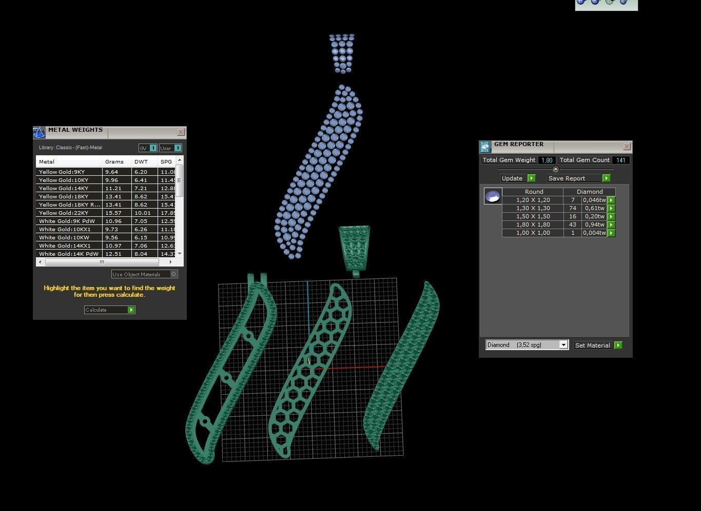The height and width of the screenshot is (511, 701).
Task: Click the Metal column header
Action: (69, 161)
